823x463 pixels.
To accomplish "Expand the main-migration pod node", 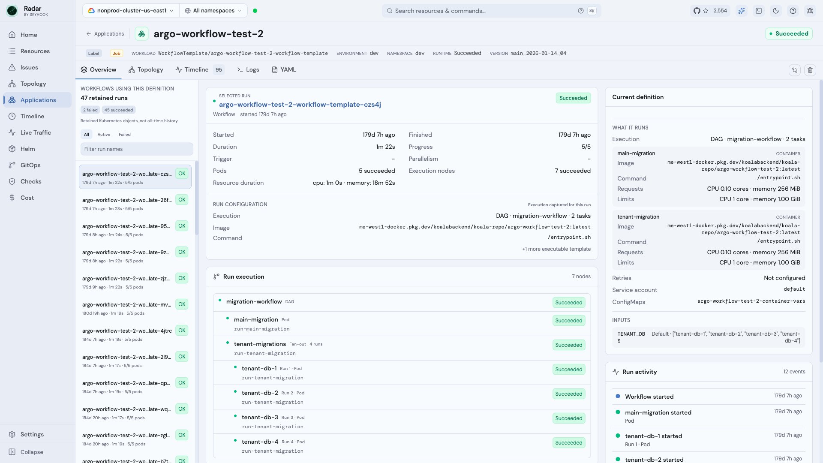I will [x=402, y=324].
